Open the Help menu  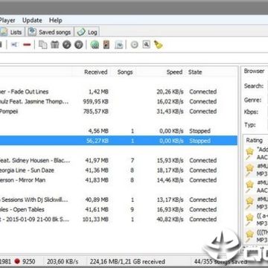[x=55, y=20]
